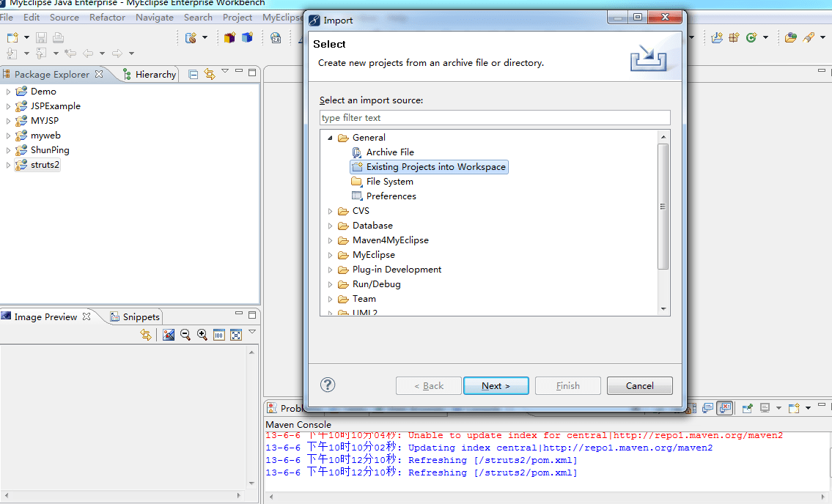Minimize the Image Preview view
This screenshot has height=504, width=832.
click(239, 314)
